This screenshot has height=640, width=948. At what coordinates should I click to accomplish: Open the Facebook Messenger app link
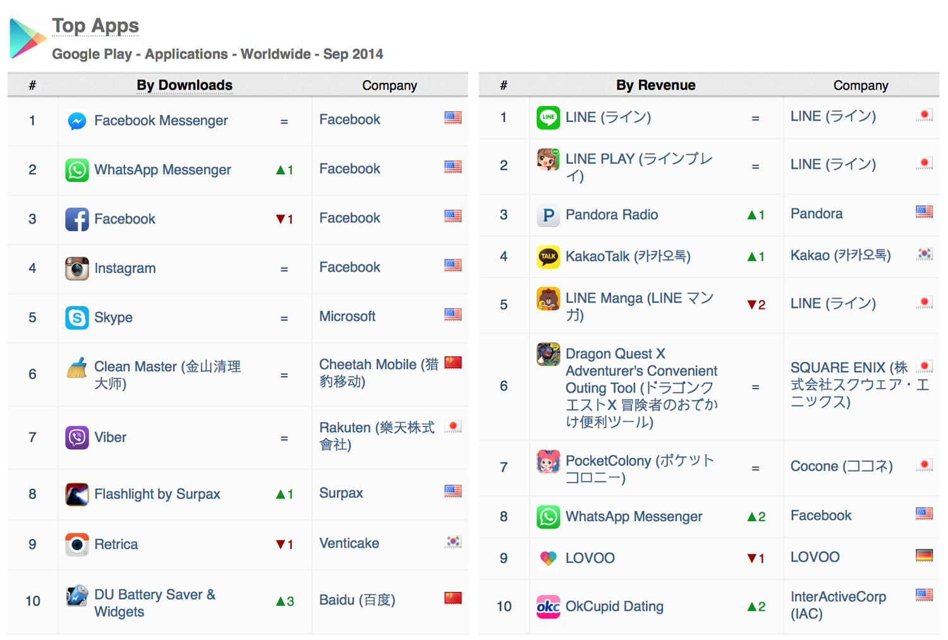coord(161,121)
